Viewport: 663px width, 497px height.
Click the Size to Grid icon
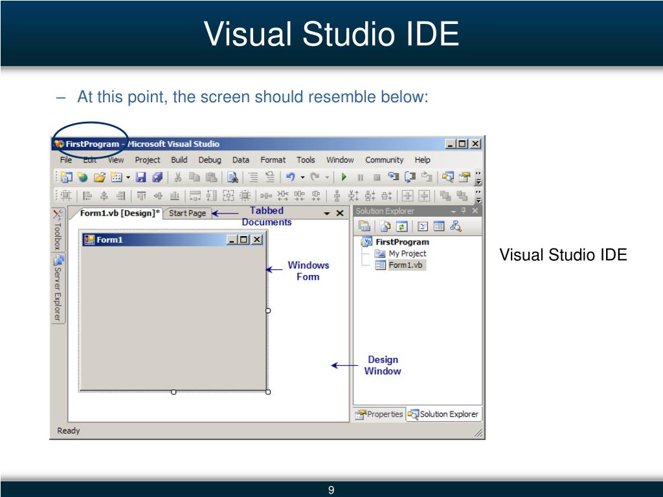pyautogui.click(x=245, y=195)
